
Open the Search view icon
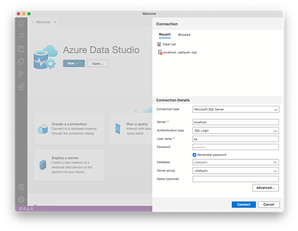click(x=21, y=36)
